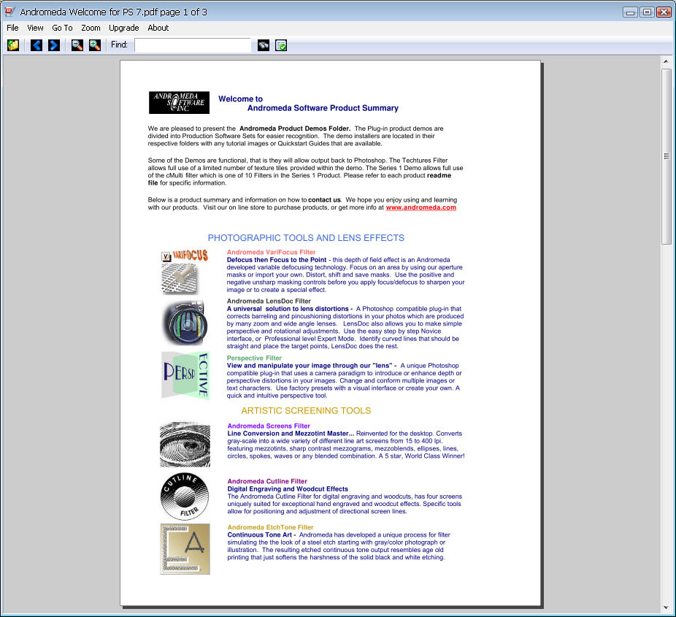Close the PDF viewer window
Viewport: 676px width, 617px height.
click(664, 12)
